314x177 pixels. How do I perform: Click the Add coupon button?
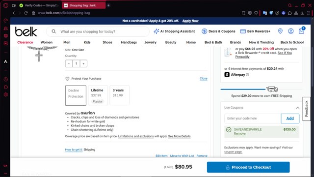click(290, 118)
